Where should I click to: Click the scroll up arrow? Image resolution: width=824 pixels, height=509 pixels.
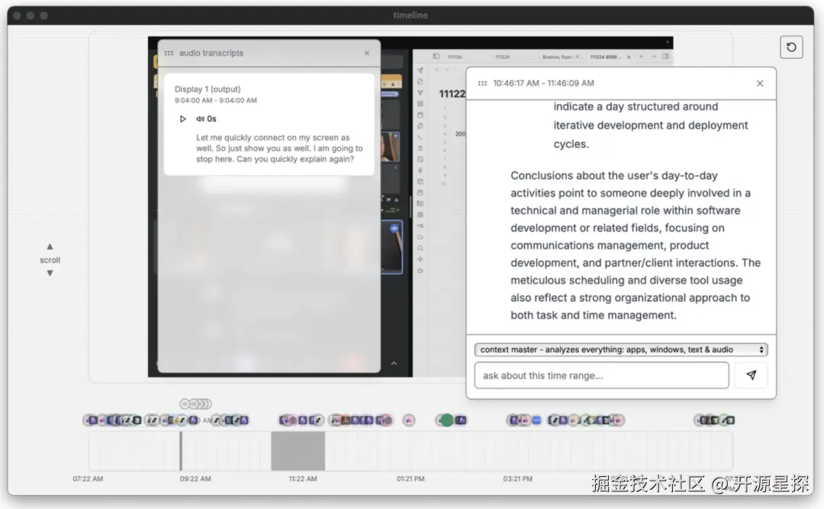click(x=50, y=246)
